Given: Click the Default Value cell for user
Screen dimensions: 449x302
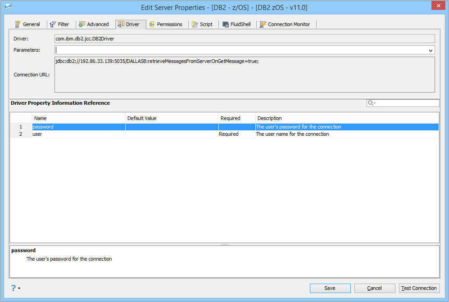Looking at the screenshot, I should 172,134.
